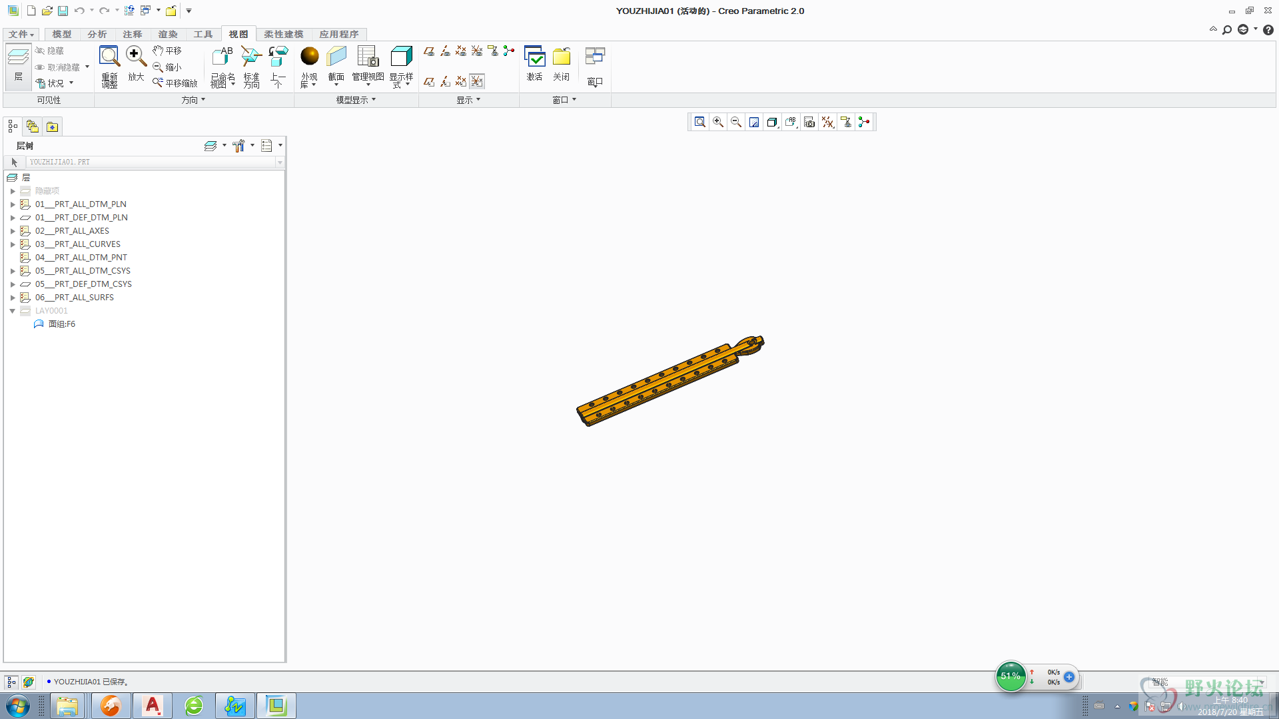Click Refit icon in graphics toolbar
Image resolution: width=1279 pixels, height=719 pixels.
click(699, 122)
